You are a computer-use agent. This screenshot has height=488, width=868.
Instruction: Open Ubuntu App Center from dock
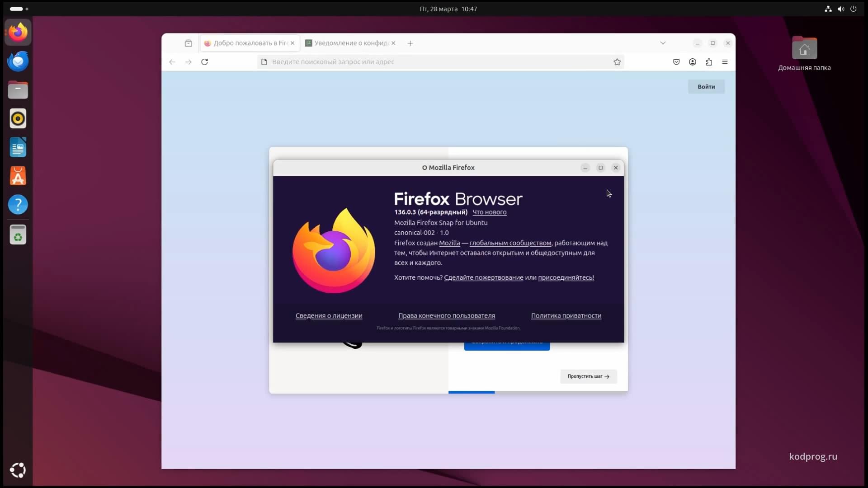[x=18, y=176]
